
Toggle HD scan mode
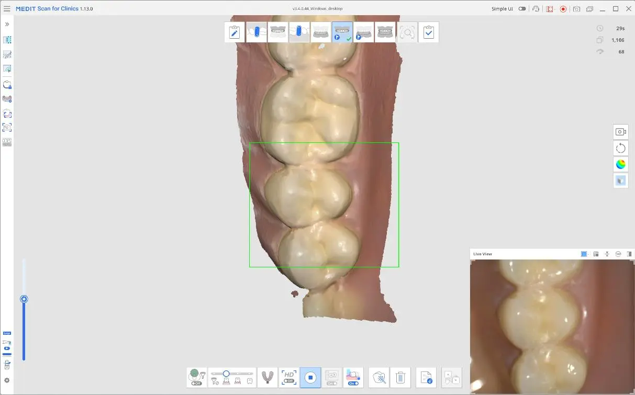[x=289, y=377]
